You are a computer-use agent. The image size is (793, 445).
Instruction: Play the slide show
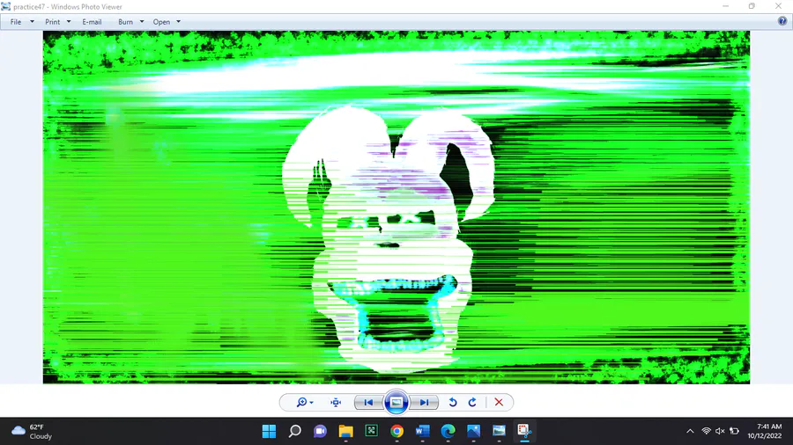(x=396, y=402)
